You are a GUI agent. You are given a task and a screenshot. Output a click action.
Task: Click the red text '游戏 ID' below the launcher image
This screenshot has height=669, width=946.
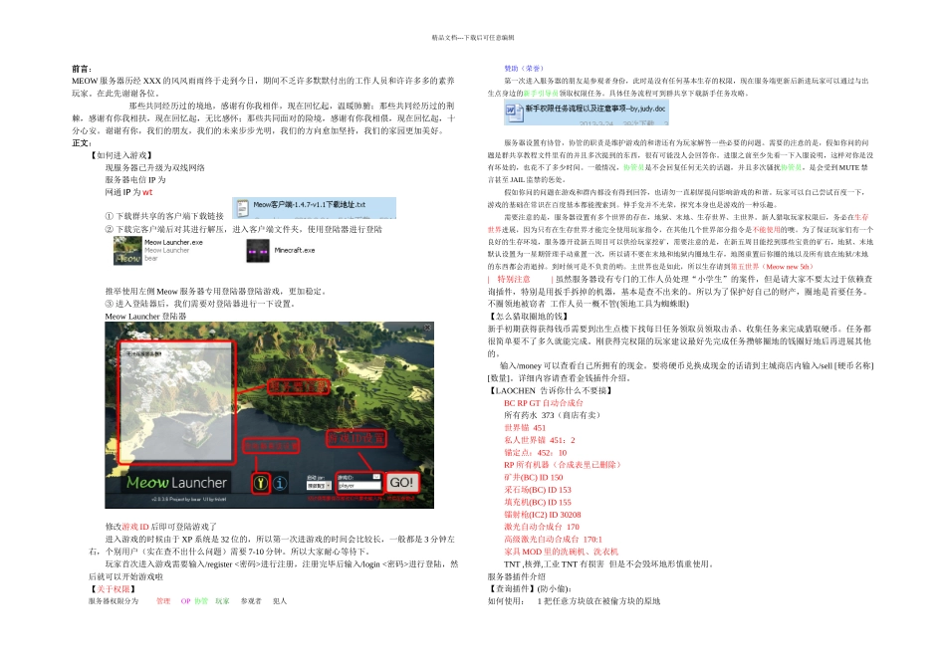(135, 527)
